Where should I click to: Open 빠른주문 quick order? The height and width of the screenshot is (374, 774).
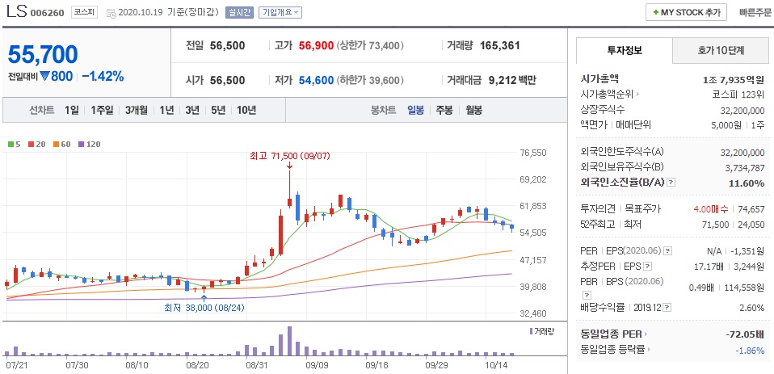pos(755,13)
